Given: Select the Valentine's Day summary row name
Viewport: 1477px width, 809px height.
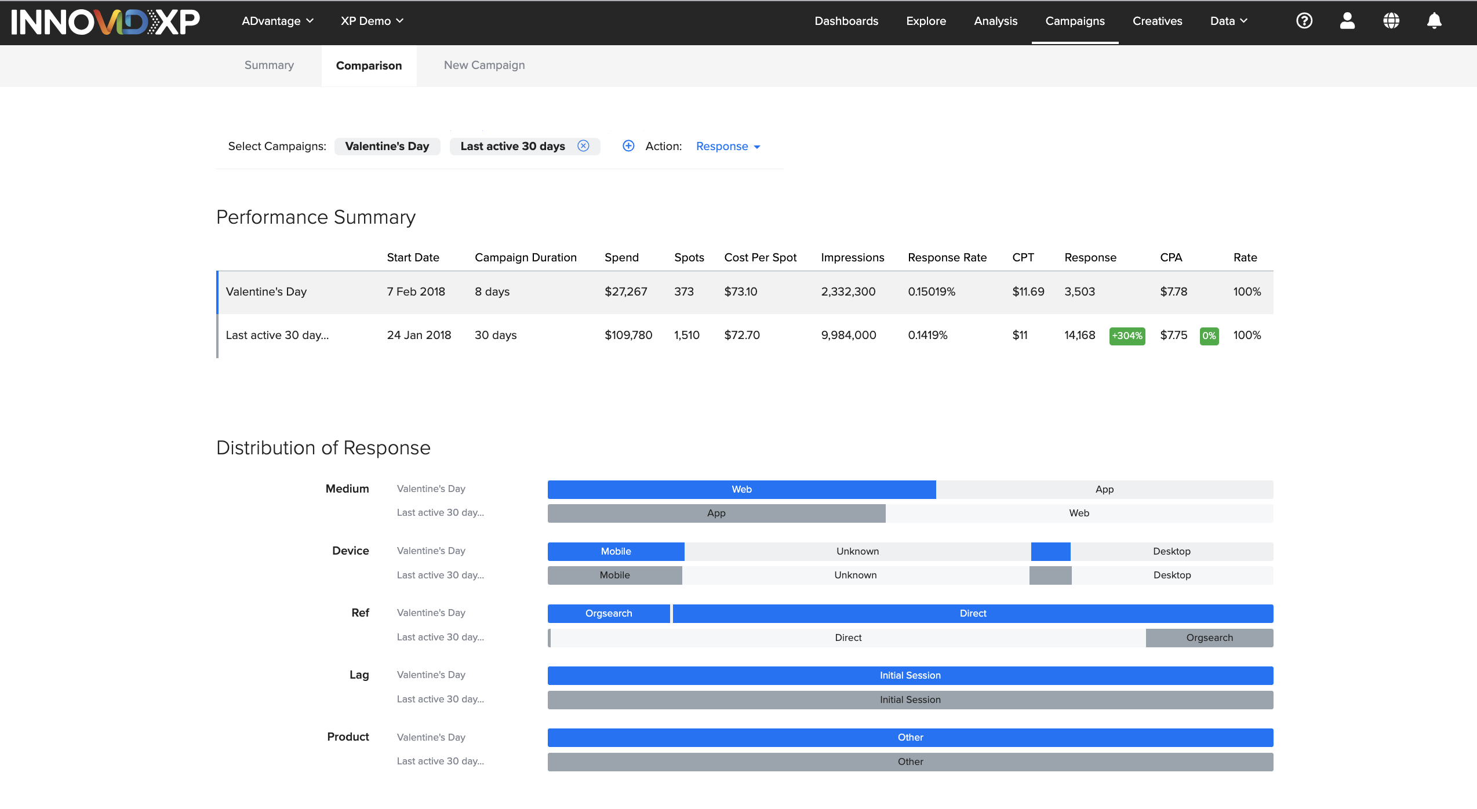Looking at the screenshot, I should coord(266,291).
